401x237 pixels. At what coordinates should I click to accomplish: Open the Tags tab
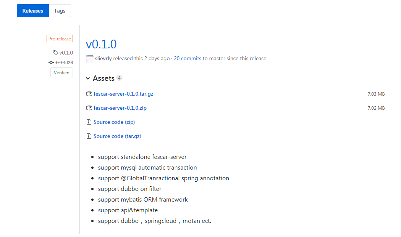60,11
